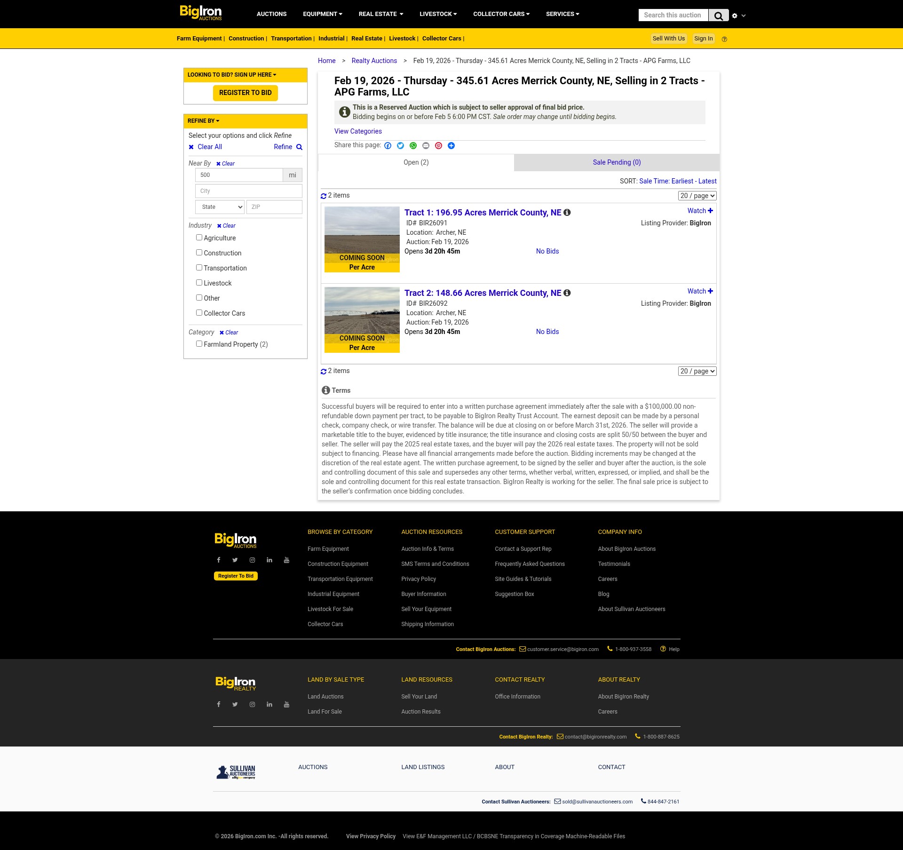This screenshot has height=850, width=903.
Task: Share page on Pinterest
Action: 438,146
